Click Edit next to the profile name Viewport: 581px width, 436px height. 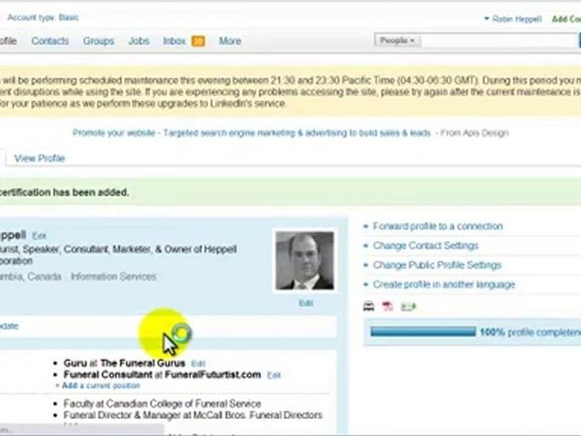point(39,236)
